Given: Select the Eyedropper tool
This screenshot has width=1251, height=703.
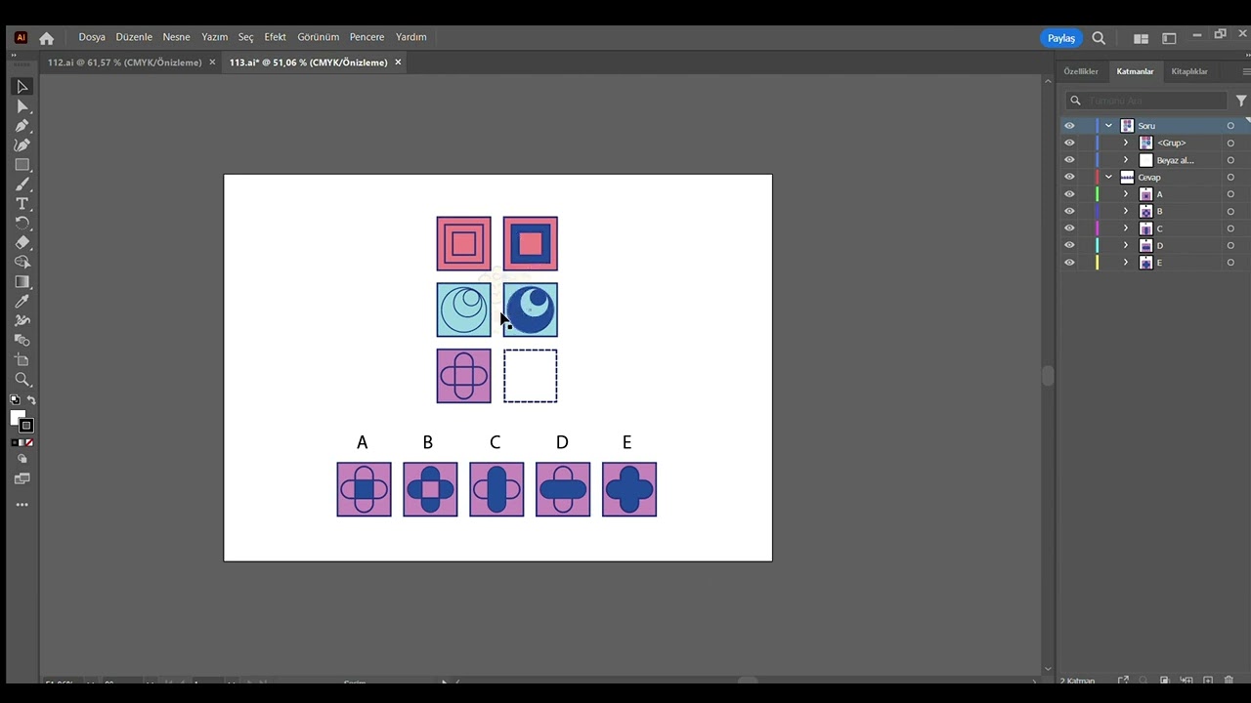Looking at the screenshot, I should pyautogui.click(x=22, y=301).
